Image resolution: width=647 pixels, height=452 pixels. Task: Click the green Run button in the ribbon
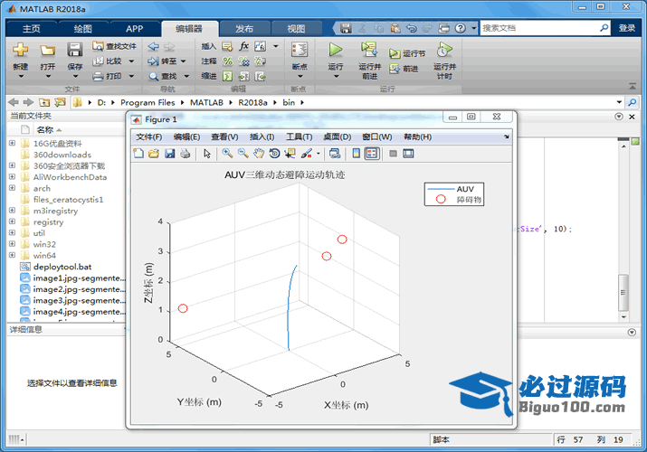tap(336, 54)
